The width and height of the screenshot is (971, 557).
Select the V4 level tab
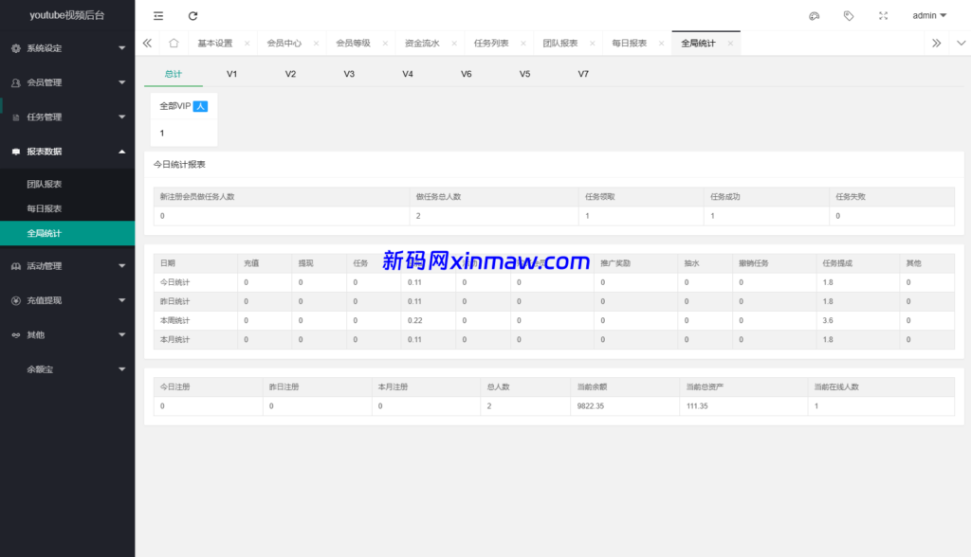pos(408,74)
